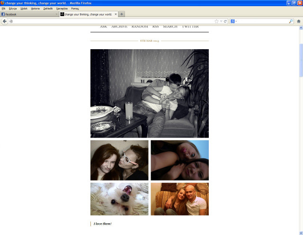Click the Google search input box
This screenshot has height=235, width=303.
tap(263, 21)
